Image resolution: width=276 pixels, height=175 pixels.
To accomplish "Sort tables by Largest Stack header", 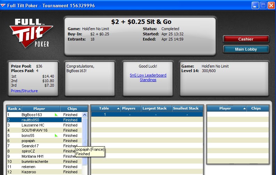I will click(x=156, y=108).
